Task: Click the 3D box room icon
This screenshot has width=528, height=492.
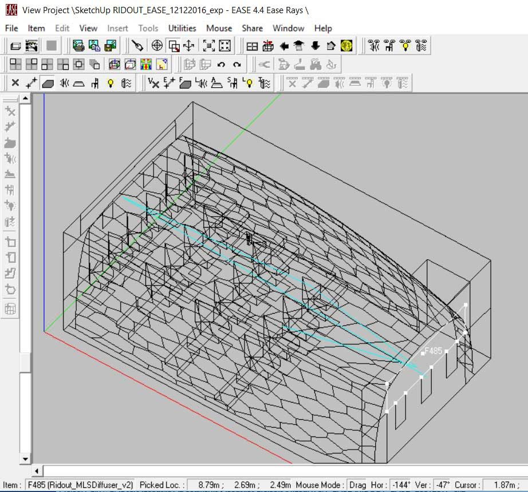Action: 15,45
